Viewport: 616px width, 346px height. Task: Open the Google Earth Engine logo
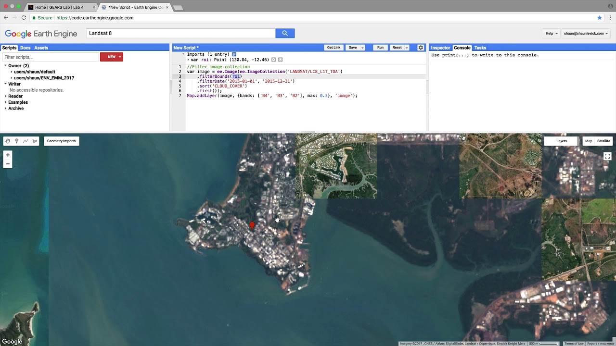point(41,34)
